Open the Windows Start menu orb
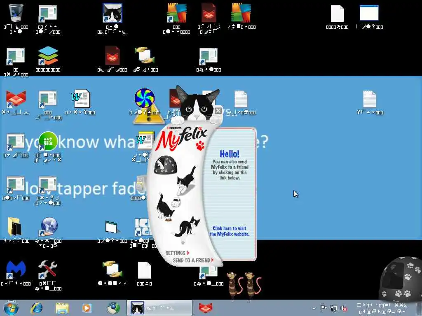Image resolution: width=422 pixels, height=316 pixels. 11,308
